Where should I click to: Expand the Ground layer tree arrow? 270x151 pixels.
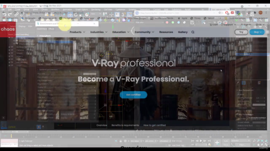(9, 53)
